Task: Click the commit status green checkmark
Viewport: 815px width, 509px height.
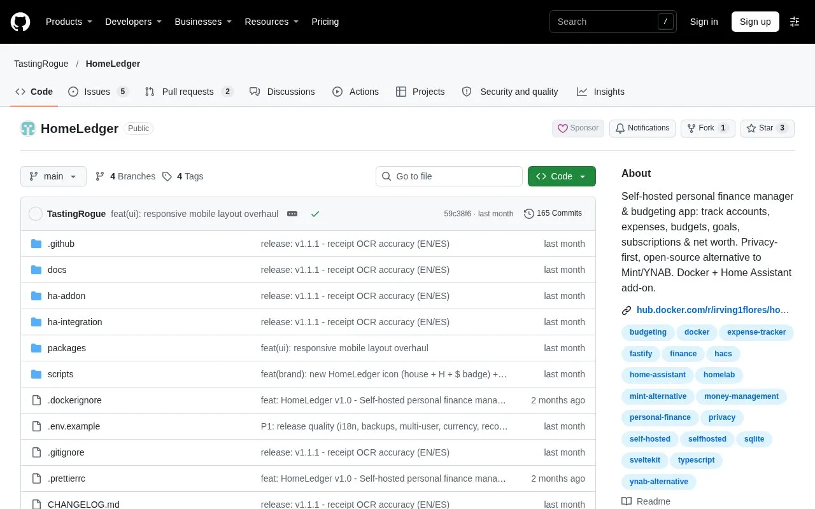Action: 315,214
